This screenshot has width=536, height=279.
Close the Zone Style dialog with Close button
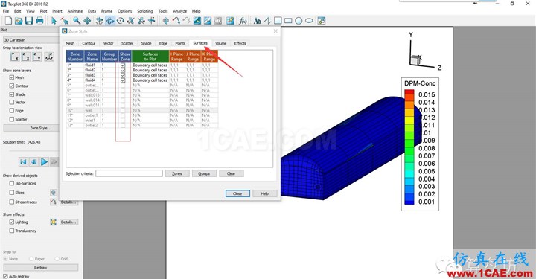pyautogui.click(x=237, y=193)
